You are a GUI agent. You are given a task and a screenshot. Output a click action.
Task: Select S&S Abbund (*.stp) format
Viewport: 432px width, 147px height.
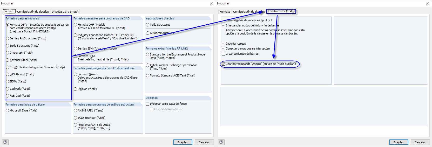[x=8, y=74]
